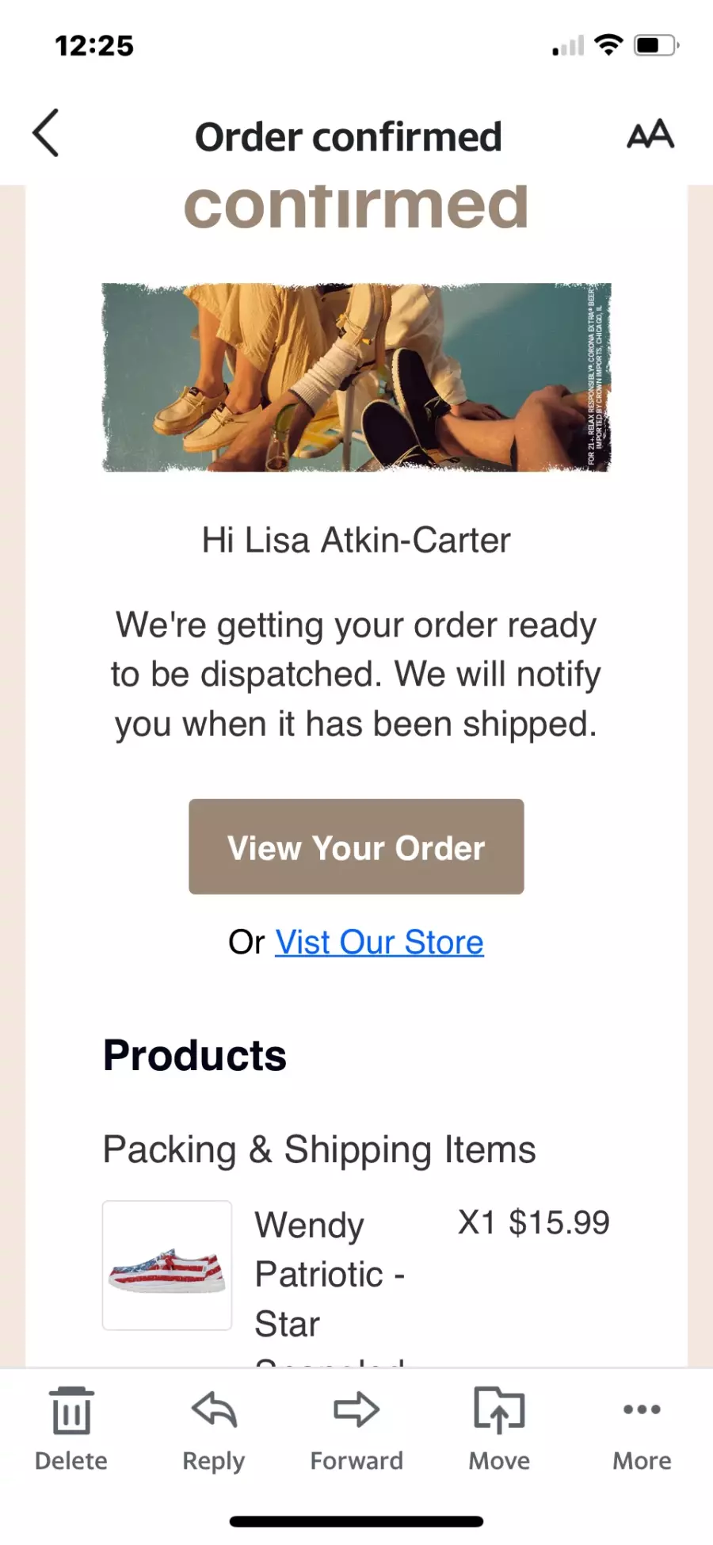Tap the cellular signal indicator
The image size is (713, 1545).
tap(568, 47)
